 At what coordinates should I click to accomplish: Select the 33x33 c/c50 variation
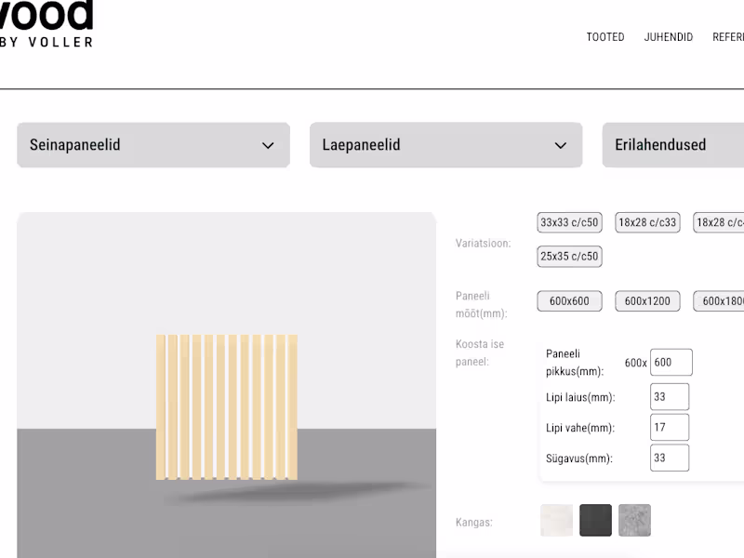[568, 222]
